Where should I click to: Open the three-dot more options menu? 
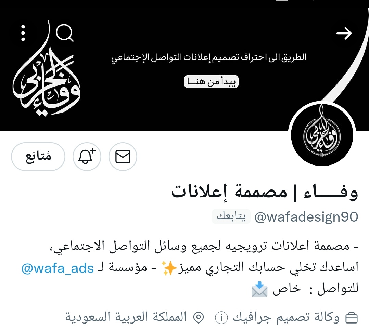point(23,33)
